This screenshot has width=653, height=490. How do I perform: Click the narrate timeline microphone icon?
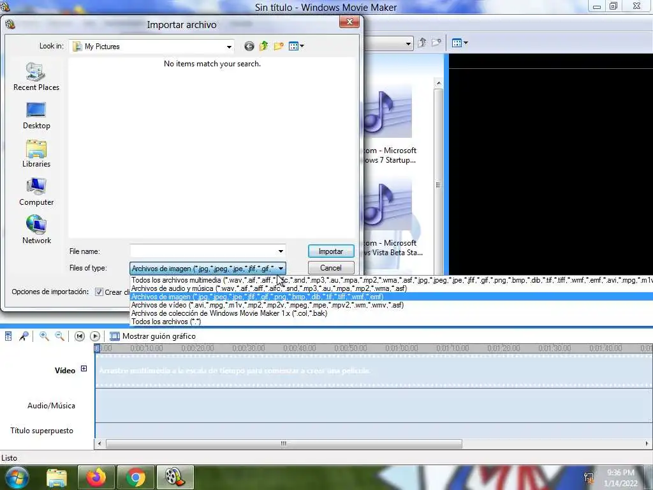pyautogui.click(x=24, y=336)
